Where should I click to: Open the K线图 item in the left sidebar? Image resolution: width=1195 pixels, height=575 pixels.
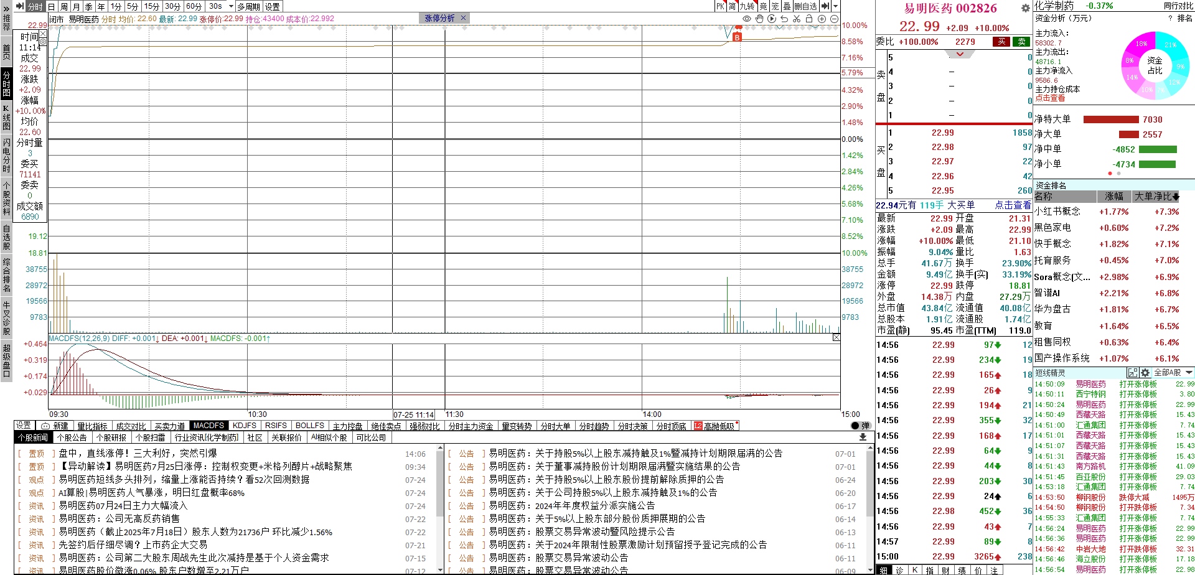point(6,117)
